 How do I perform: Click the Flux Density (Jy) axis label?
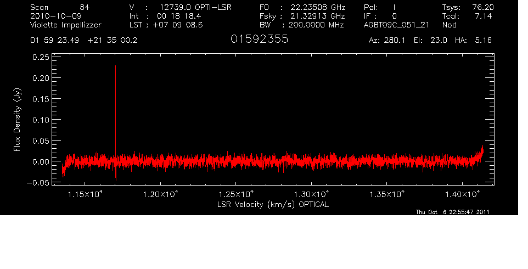click(17, 120)
